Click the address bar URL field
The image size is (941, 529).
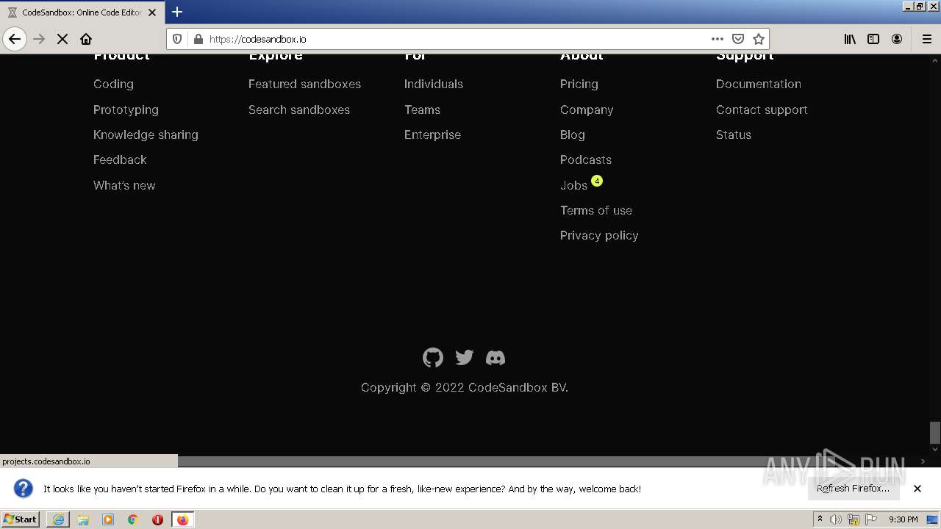click(456, 39)
